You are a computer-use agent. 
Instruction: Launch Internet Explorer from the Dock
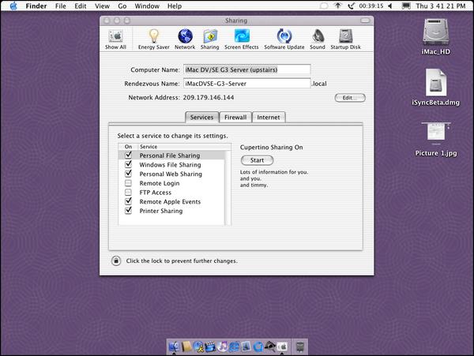[x=235, y=347]
